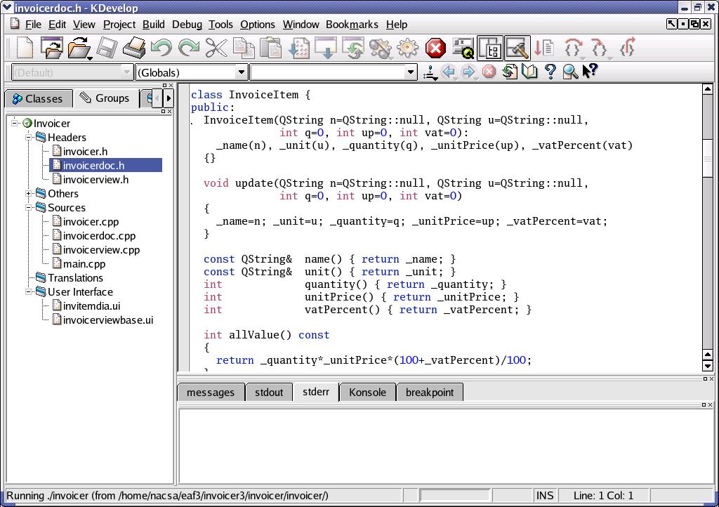Open the Project menu
719x507 pixels.
click(x=119, y=25)
